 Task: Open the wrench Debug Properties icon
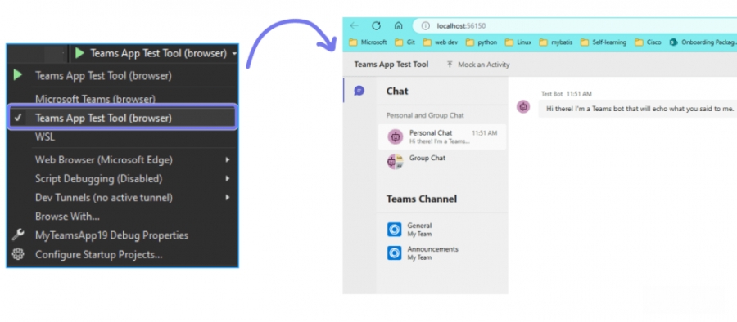pos(17,235)
